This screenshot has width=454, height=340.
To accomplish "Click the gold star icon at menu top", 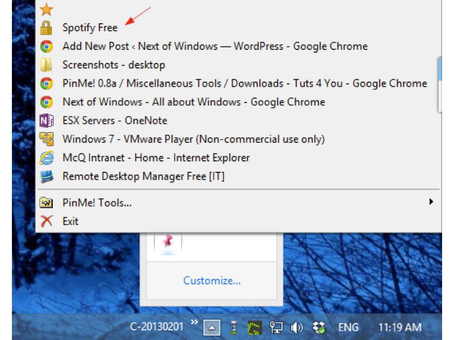I will (x=47, y=9).
